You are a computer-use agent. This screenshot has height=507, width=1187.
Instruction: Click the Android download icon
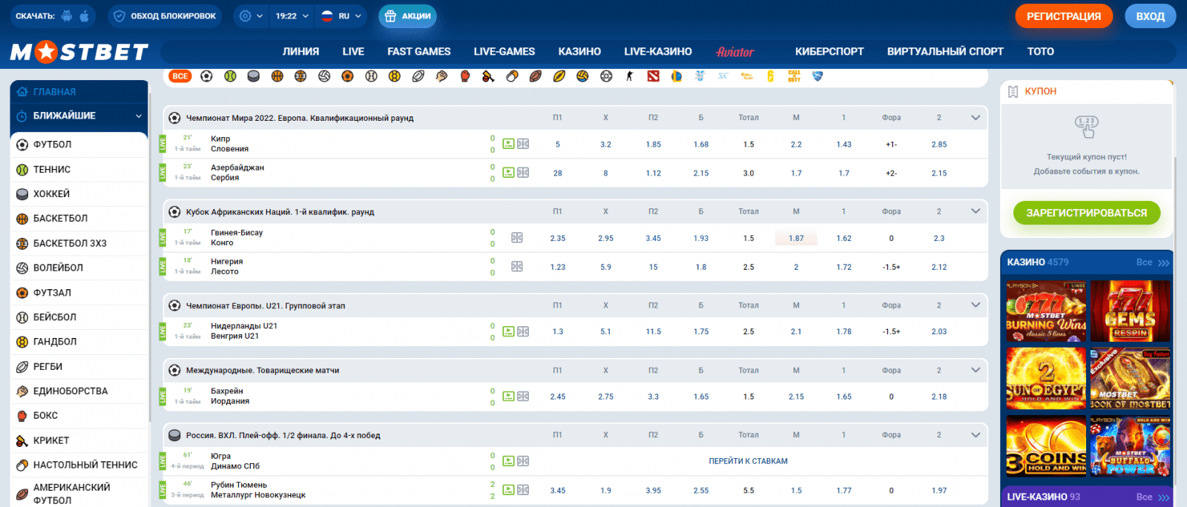pyautogui.click(x=68, y=16)
